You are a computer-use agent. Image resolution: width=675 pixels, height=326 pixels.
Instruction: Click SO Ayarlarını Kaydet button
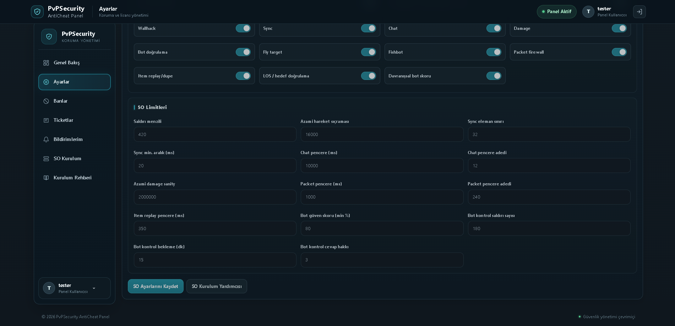click(156, 286)
